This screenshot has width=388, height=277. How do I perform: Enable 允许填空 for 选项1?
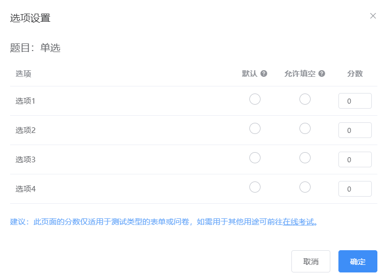(x=305, y=99)
